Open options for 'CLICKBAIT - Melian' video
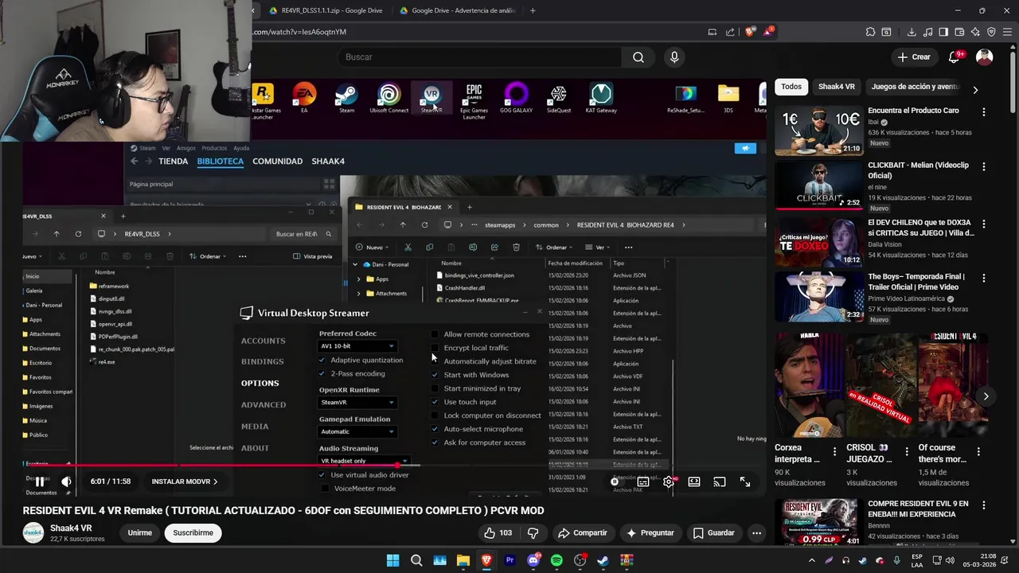 984,167
